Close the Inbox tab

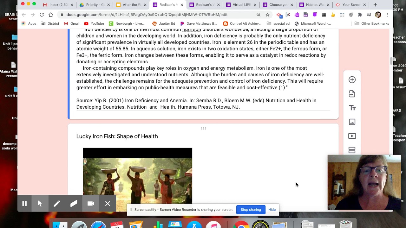click(x=72, y=5)
